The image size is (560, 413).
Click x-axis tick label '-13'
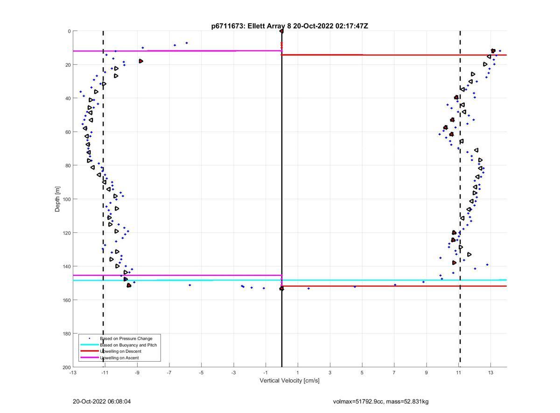coord(73,373)
